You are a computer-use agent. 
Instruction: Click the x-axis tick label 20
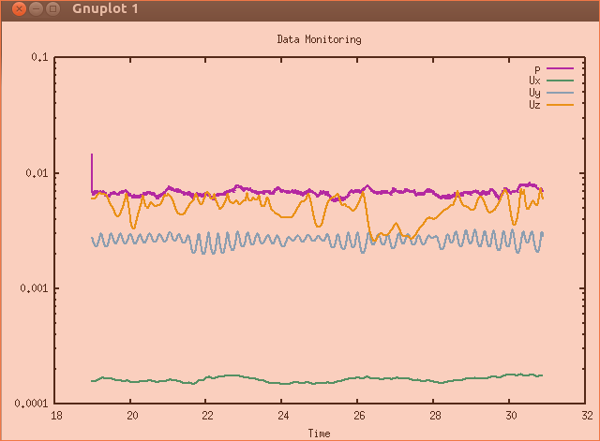132,416
